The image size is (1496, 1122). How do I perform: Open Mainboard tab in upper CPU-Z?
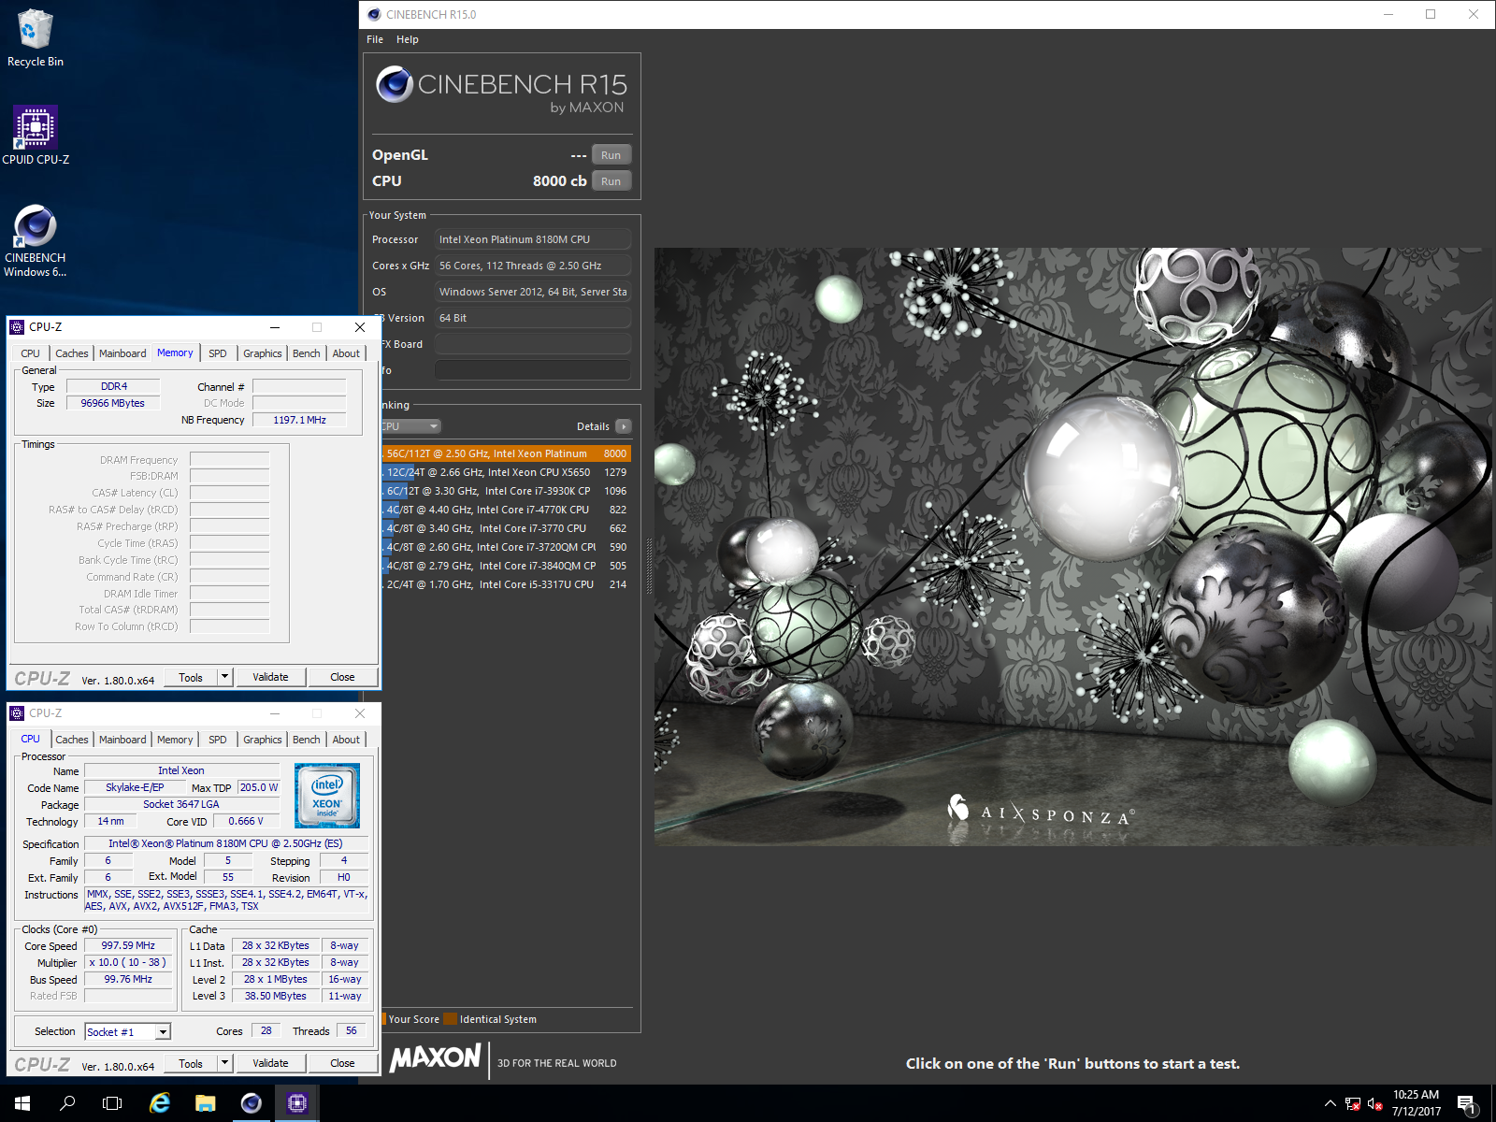(x=122, y=353)
